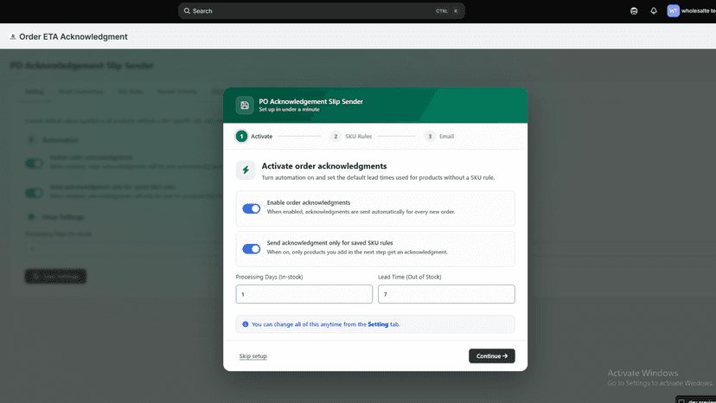The image size is (716, 403).
Task: Click the wholesalte account name
Action: click(698, 11)
